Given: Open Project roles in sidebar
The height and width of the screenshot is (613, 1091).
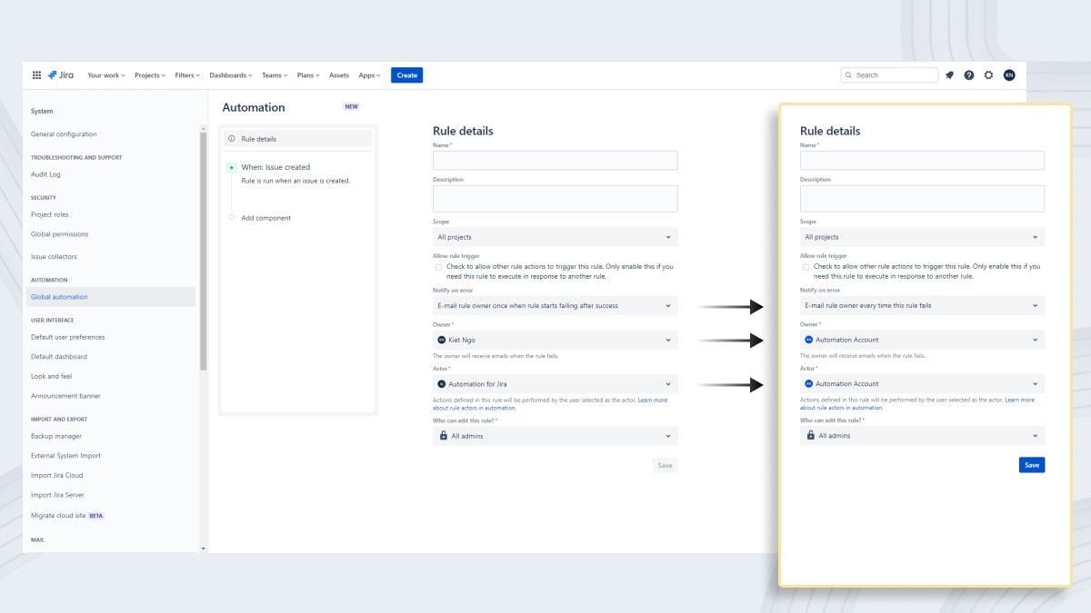Looking at the screenshot, I should [50, 214].
